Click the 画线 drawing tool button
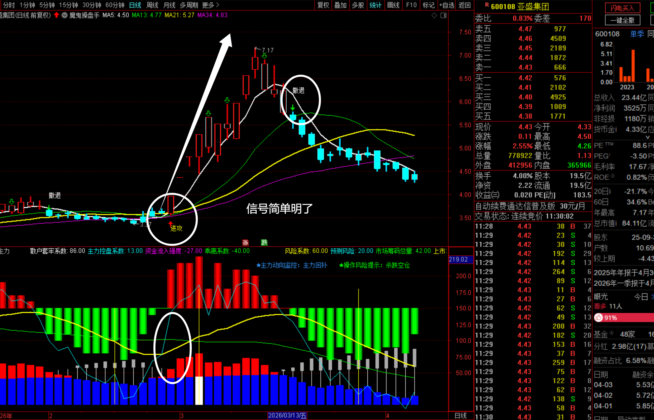This screenshot has width=654, height=420. point(393,5)
